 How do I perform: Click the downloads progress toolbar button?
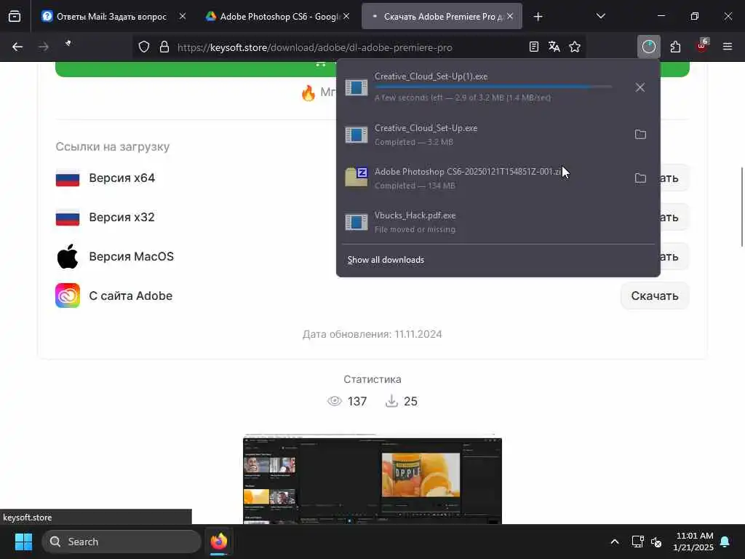(x=648, y=47)
